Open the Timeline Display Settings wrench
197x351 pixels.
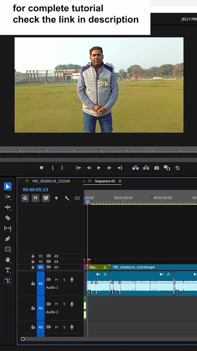tap(67, 198)
